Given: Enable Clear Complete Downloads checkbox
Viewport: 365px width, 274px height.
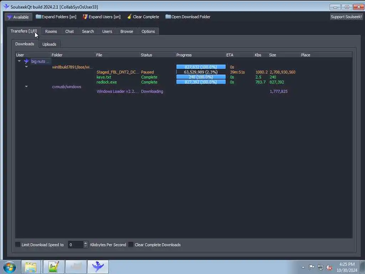Looking at the screenshot, I should (131, 244).
